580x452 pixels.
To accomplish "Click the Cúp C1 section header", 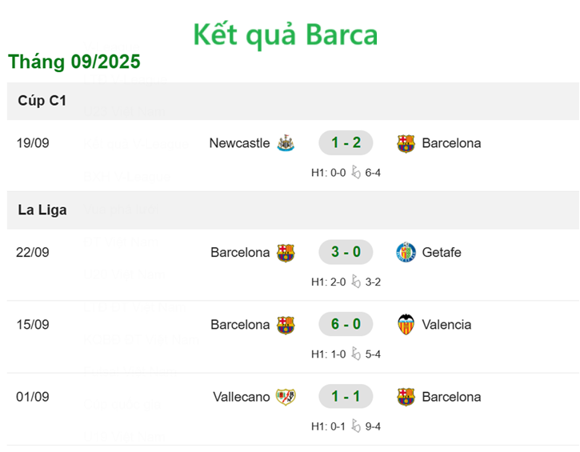I will pyautogui.click(x=42, y=101).
